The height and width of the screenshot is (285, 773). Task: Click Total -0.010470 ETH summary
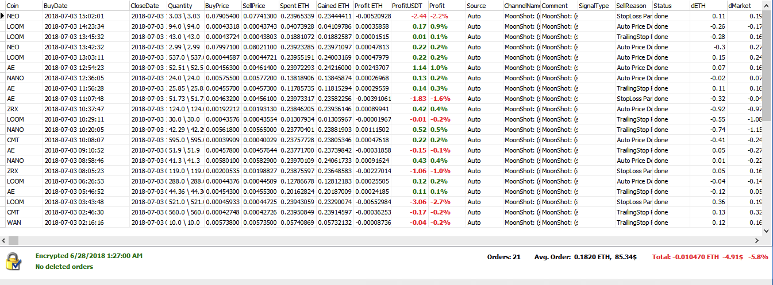(685, 257)
